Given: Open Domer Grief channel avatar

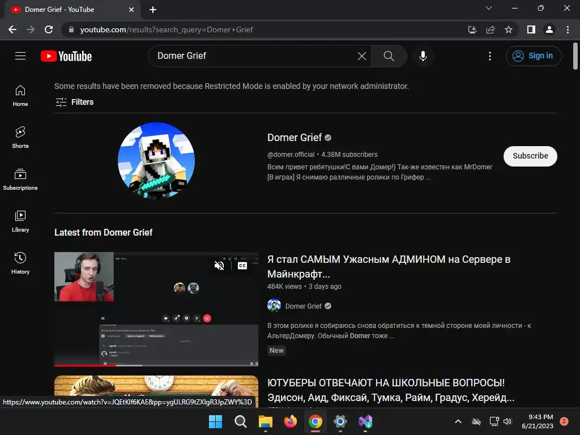Looking at the screenshot, I should coord(156,160).
